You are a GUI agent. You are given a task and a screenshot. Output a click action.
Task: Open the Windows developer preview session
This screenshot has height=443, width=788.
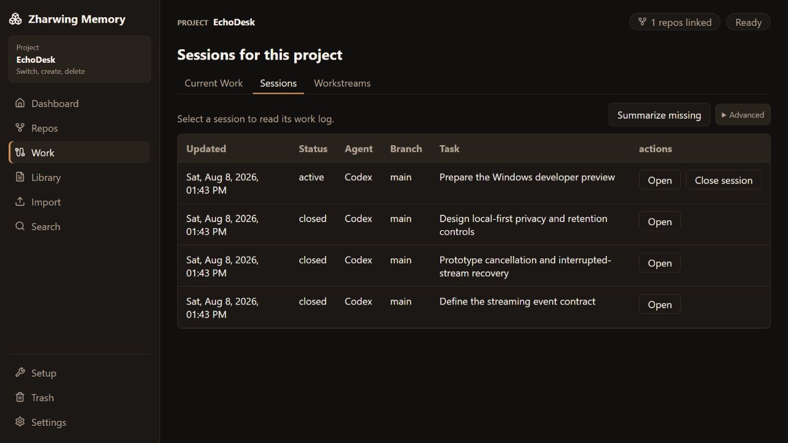coord(659,180)
